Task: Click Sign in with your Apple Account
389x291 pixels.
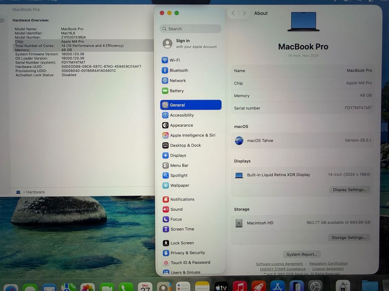Action: [190, 44]
